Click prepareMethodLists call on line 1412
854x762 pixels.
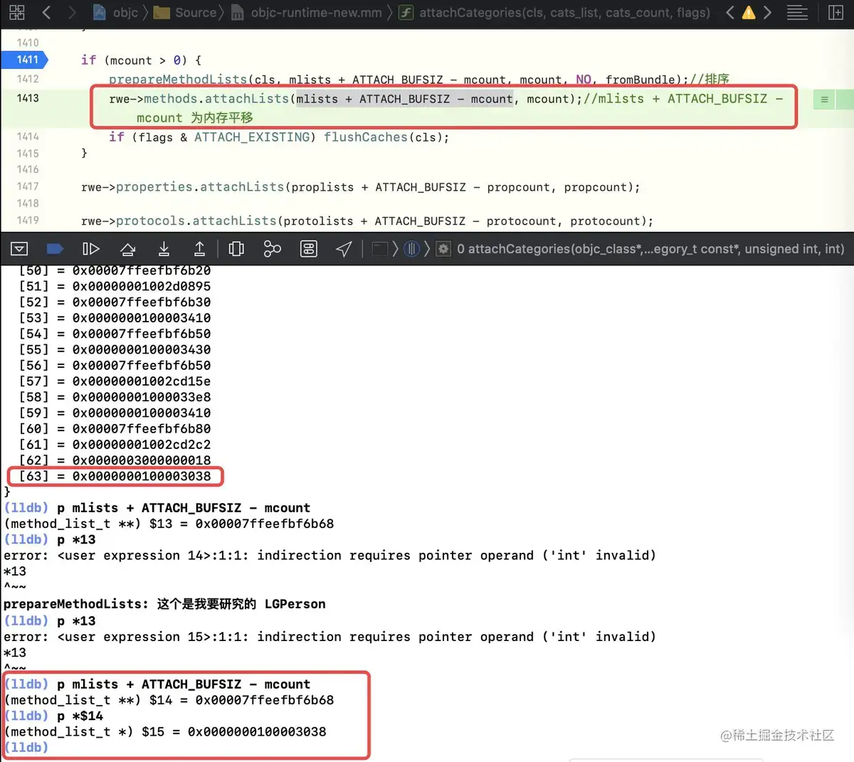178,80
